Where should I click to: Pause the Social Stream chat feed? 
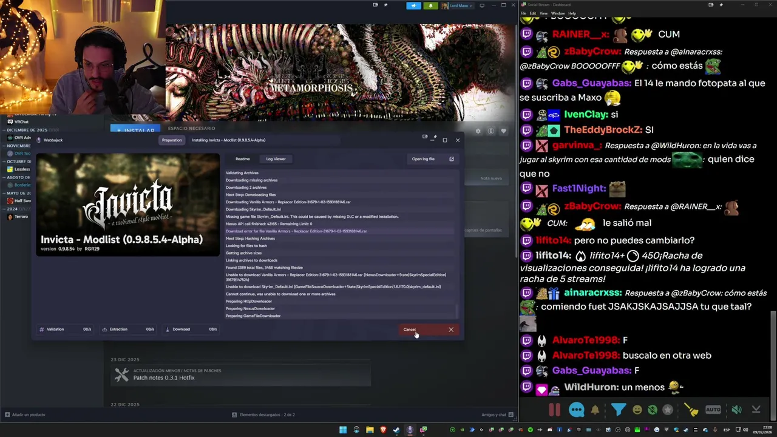pos(554,410)
